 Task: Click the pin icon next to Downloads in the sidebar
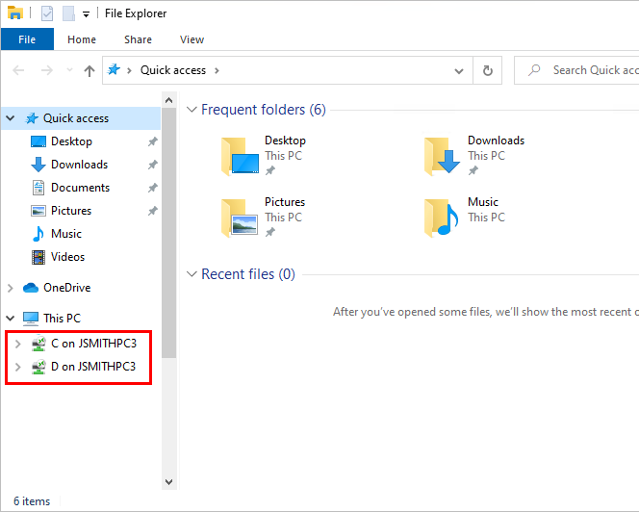(x=152, y=165)
